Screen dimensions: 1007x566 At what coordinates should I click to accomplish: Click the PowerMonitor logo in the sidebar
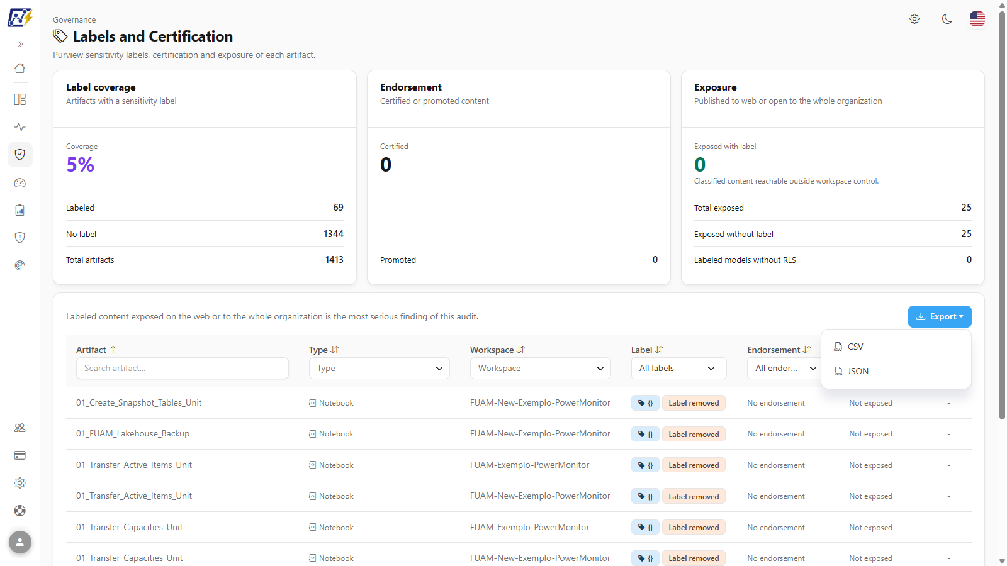[x=20, y=18]
